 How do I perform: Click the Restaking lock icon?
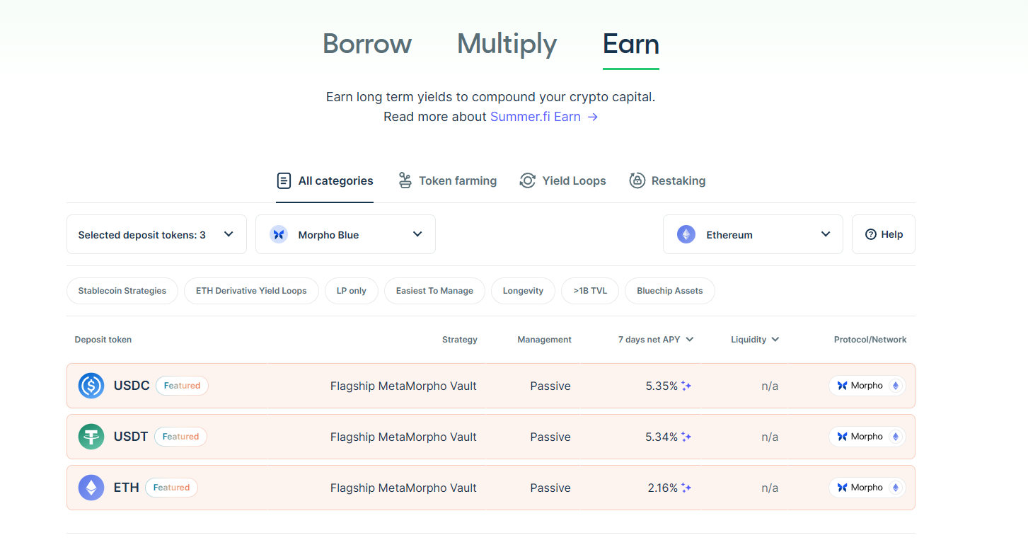tap(637, 180)
